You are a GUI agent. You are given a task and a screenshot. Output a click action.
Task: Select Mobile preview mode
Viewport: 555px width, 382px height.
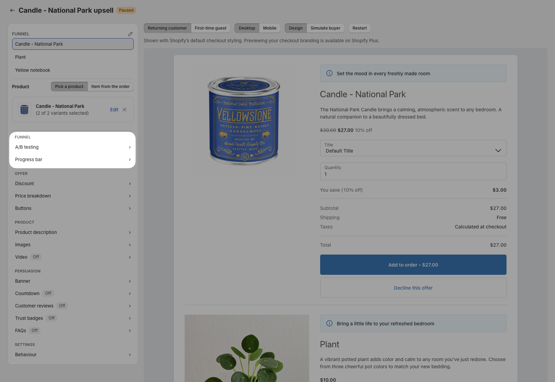[x=270, y=28]
